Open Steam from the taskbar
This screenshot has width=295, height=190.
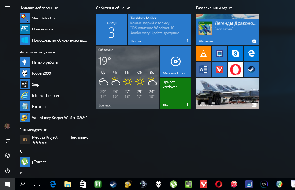click(x=113, y=184)
